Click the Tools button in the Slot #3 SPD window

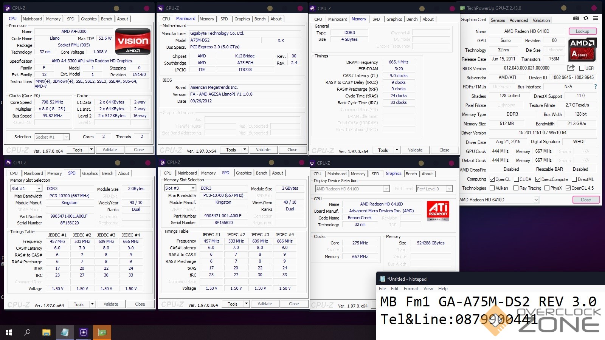coord(233,304)
